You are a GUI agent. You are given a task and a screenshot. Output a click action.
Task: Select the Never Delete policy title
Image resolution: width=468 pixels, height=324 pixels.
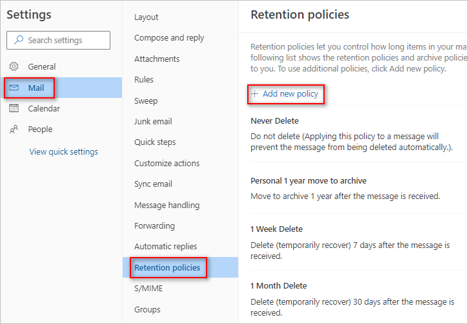pyautogui.click(x=274, y=121)
